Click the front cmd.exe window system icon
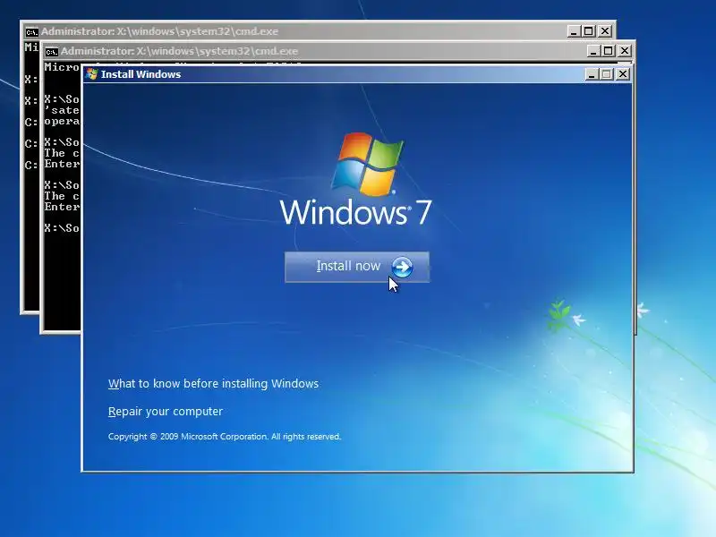 coord(52,51)
